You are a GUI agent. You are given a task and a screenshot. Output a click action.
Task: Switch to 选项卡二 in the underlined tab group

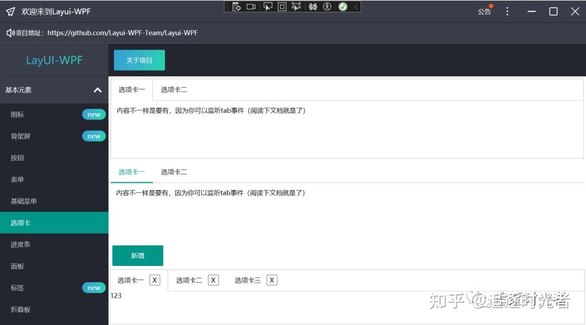pos(173,172)
